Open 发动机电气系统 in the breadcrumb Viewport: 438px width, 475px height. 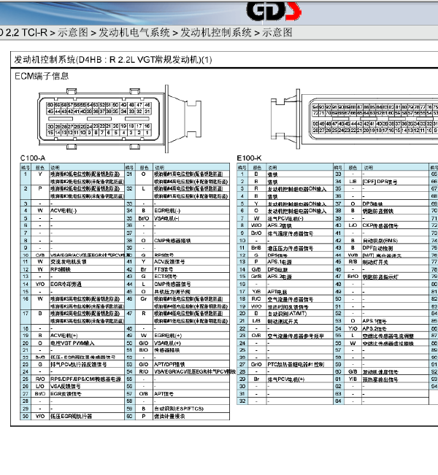tap(134, 33)
